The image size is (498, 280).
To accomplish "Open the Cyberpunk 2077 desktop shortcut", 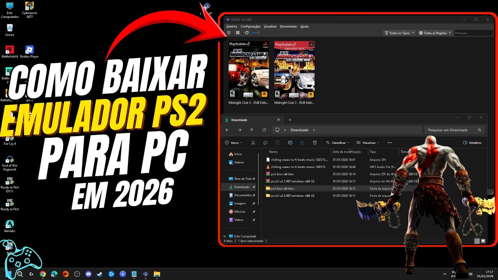I will pos(30,10).
